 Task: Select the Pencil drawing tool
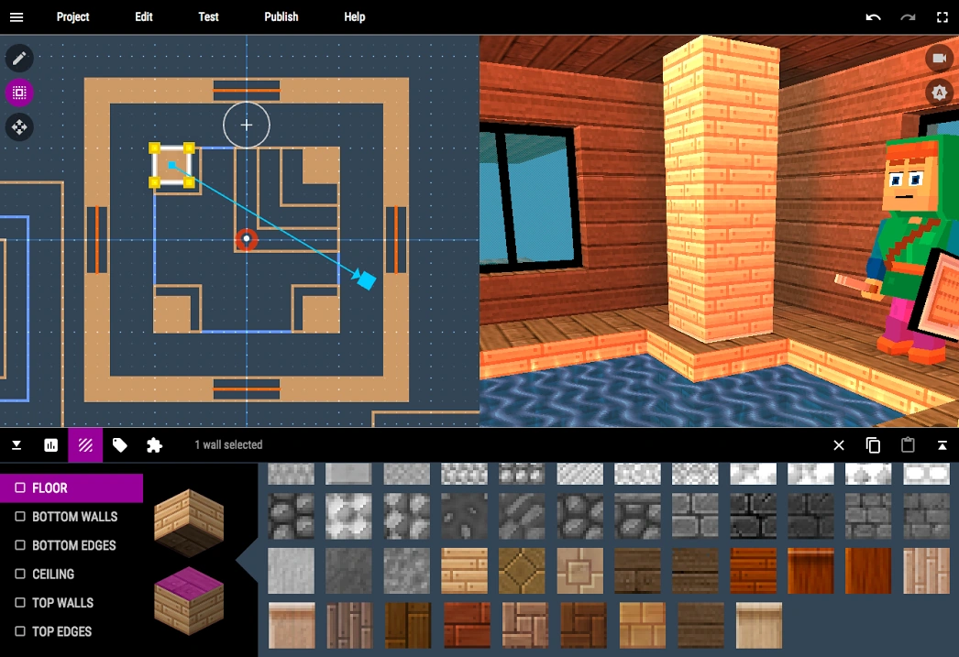point(19,58)
